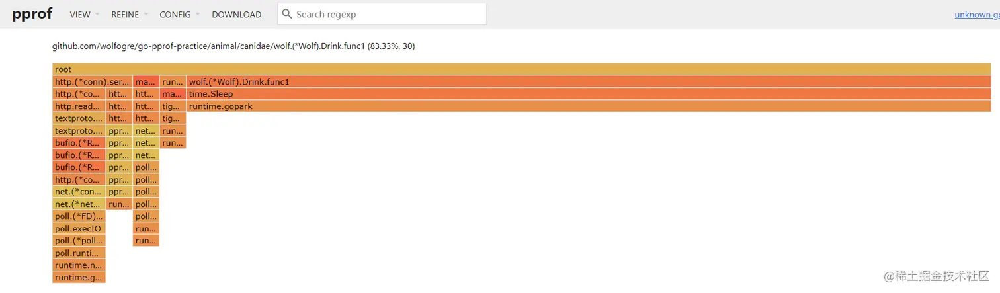Viewport: 1000px width, 293px height.
Task: Click the pprof logo title
Action: pyautogui.click(x=32, y=13)
